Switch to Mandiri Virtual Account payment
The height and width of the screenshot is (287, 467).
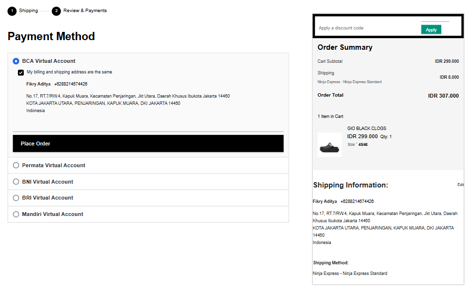click(x=16, y=214)
